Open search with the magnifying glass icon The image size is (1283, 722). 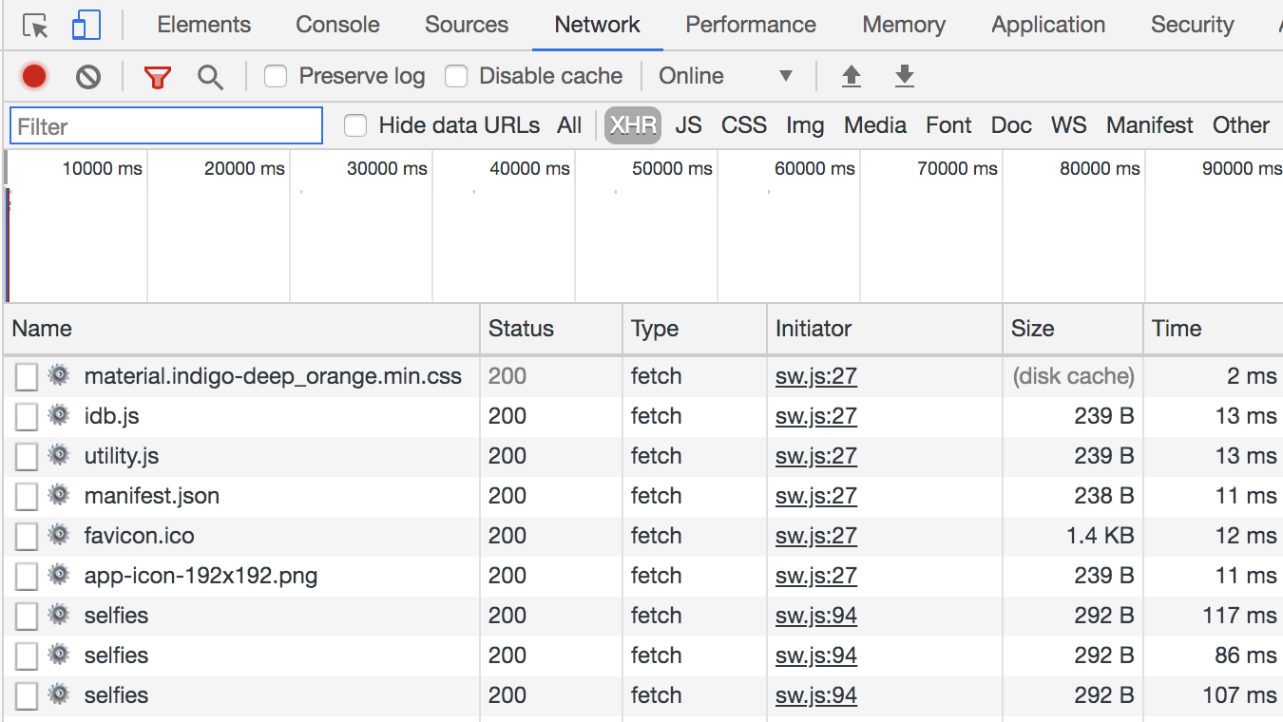pyautogui.click(x=210, y=77)
